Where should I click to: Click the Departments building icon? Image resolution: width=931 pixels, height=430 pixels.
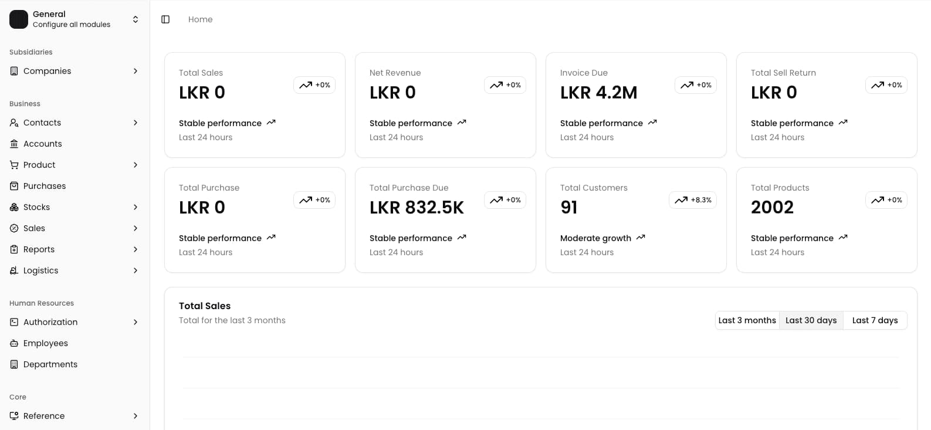tap(14, 364)
